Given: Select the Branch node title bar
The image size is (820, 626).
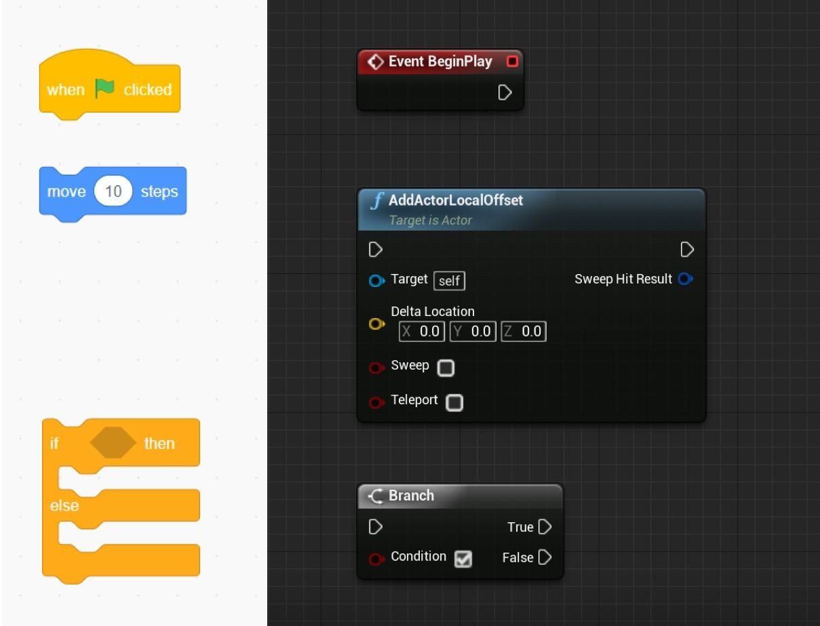Looking at the screenshot, I should [460, 496].
